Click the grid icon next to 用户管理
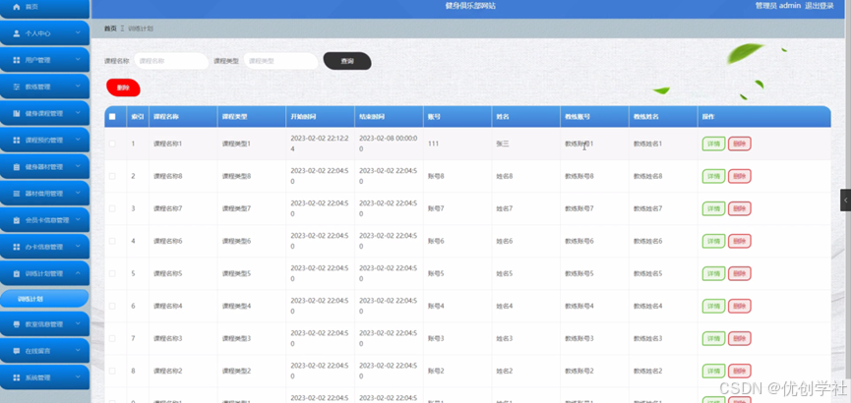The height and width of the screenshot is (403, 851). tap(16, 60)
